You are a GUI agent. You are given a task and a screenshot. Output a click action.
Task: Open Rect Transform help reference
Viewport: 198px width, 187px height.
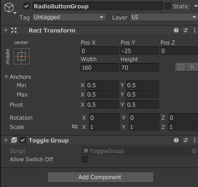click(x=176, y=30)
